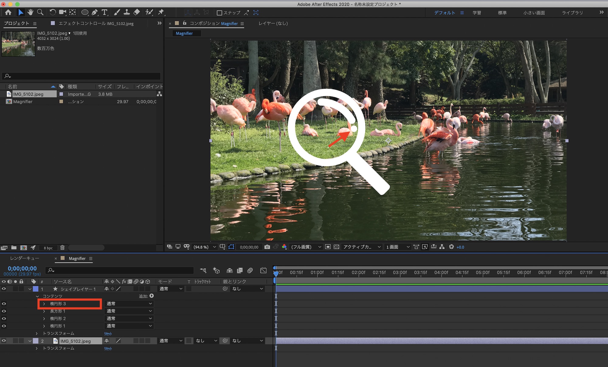Open the フル画質 resolution dropdown
The width and height of the screenshot is (608, 367).
306,247
